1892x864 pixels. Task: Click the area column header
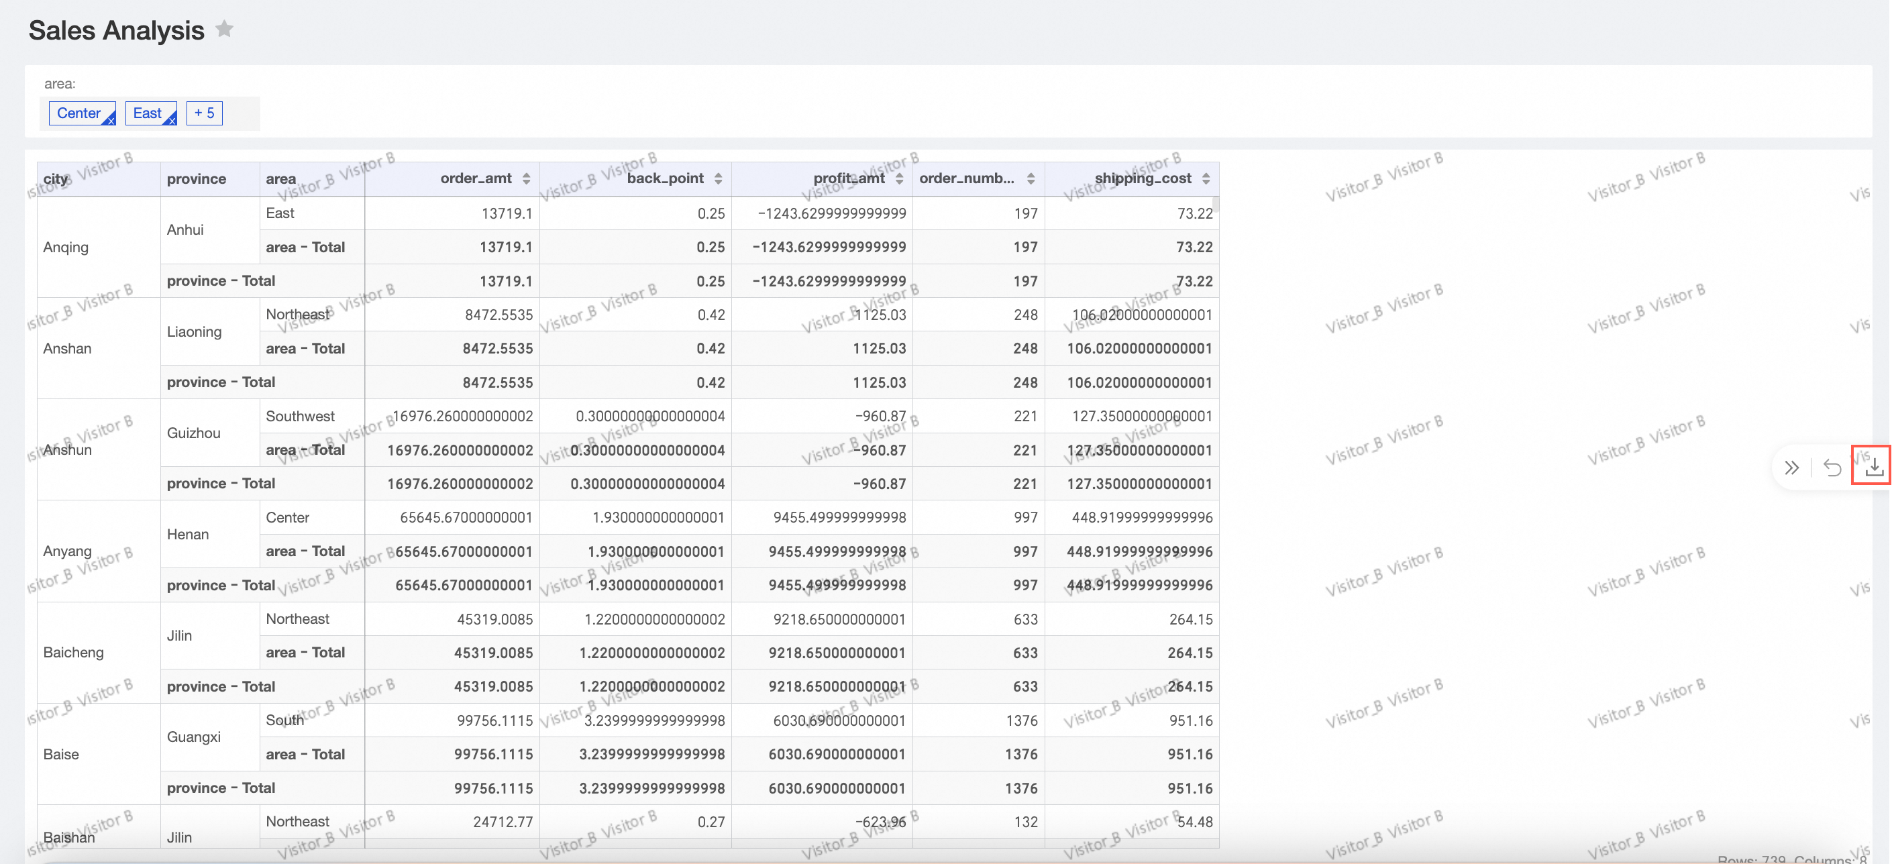pyautogui.click(x=280, y=178)
